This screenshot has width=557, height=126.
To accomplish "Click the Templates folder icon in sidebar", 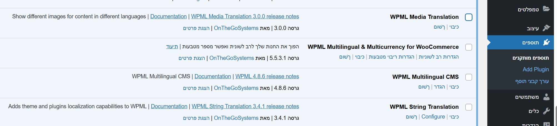I will (546, 9).
